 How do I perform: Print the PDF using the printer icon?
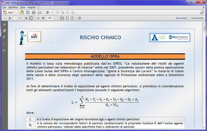point(33,12)
